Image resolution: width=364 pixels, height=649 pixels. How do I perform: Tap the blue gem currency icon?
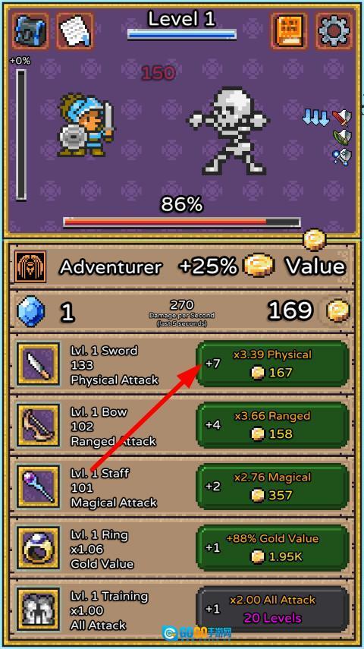point(31,311)
